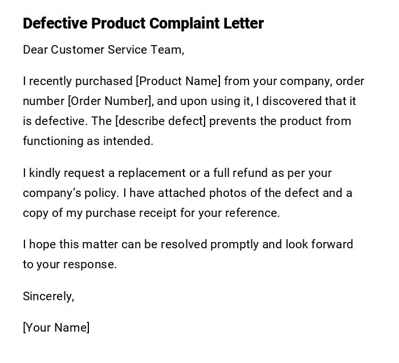Click the word kindly
Image resolution: width=399 pixels, height=363 pixels.
(44, 173)
